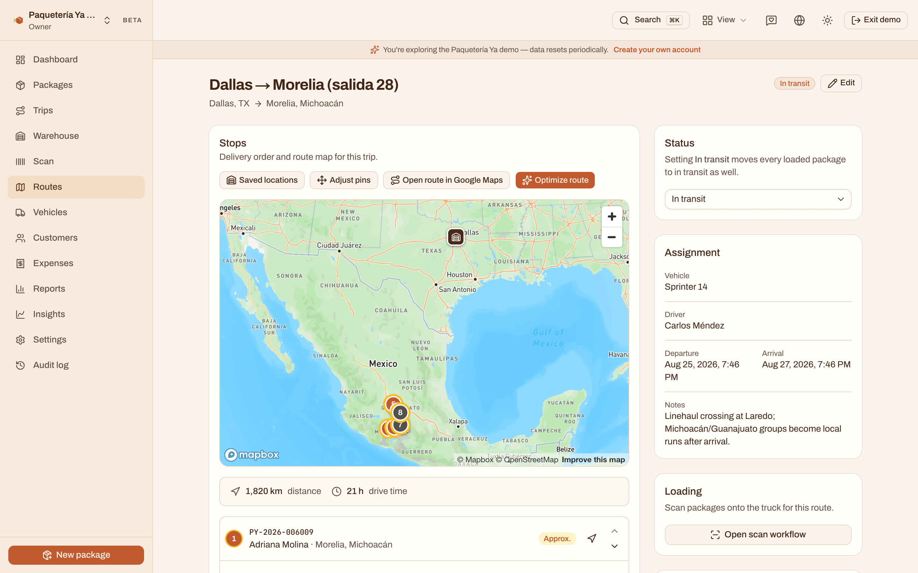Select map stop pin number 8
Viewport: 918px width, 573px height.
(x=400, y=412)
